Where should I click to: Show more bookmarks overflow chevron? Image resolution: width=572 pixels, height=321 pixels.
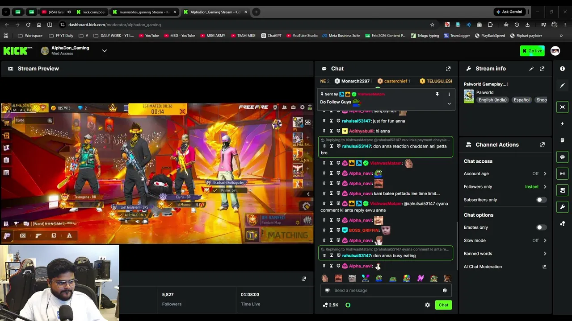pyautogui.click(x=561, y=36)
